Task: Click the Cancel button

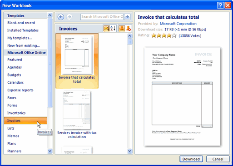Action: point(218,159)
